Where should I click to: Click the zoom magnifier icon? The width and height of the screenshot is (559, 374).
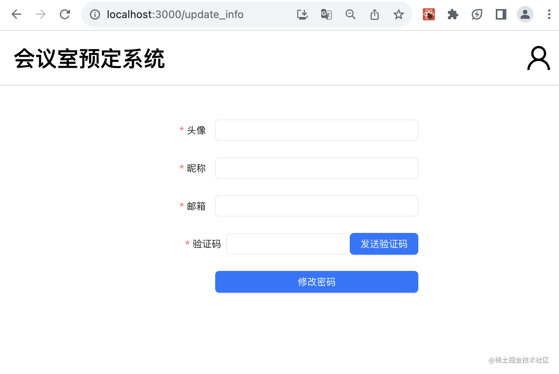(x=350, y=14)
